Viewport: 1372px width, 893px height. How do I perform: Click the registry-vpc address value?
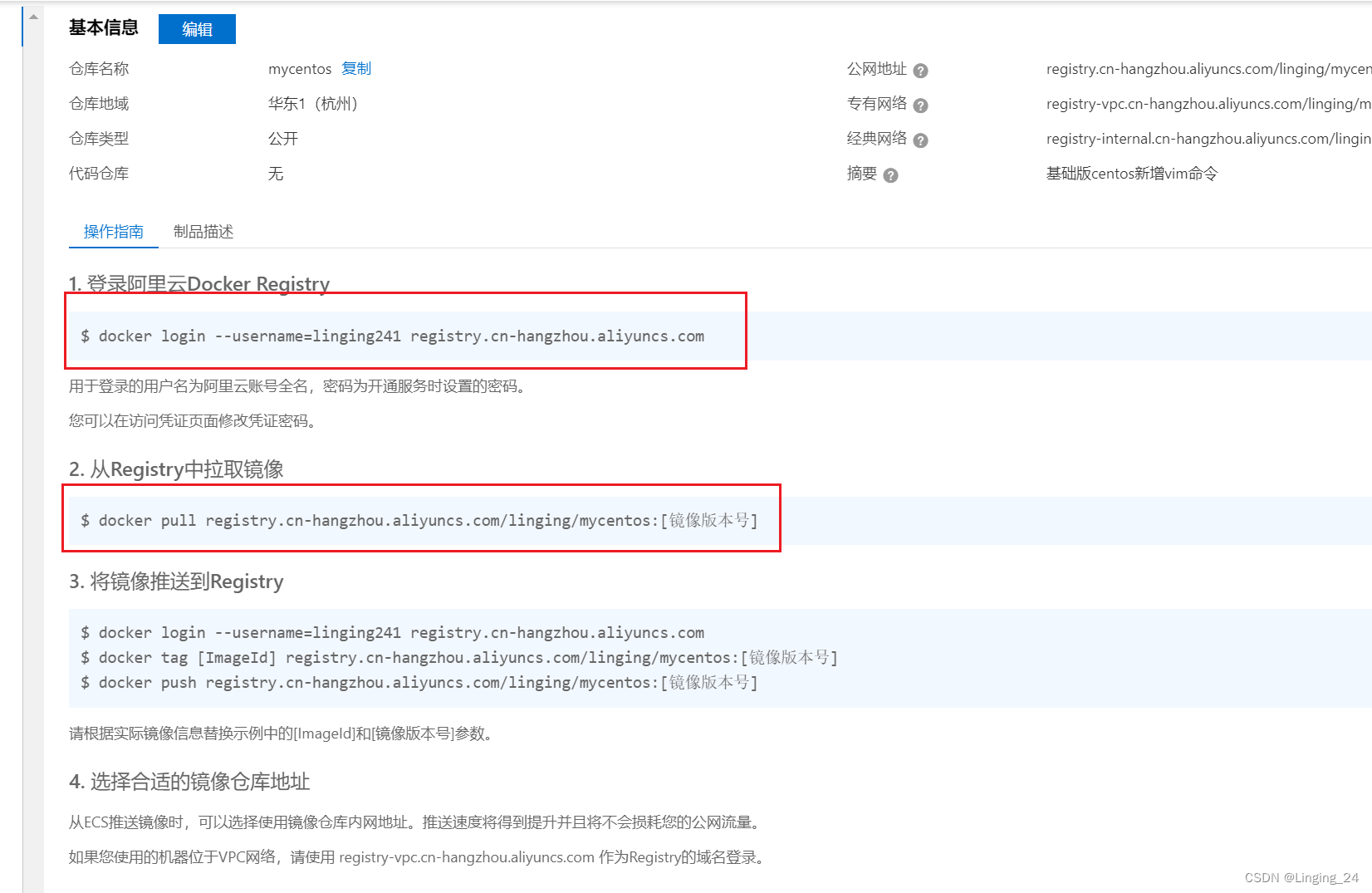1208,104
